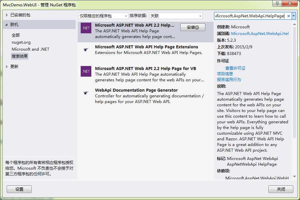Screen dimensions: 300x200
Task: Select Web API 2.2 Help Page for VB
Action: [145, 74]
